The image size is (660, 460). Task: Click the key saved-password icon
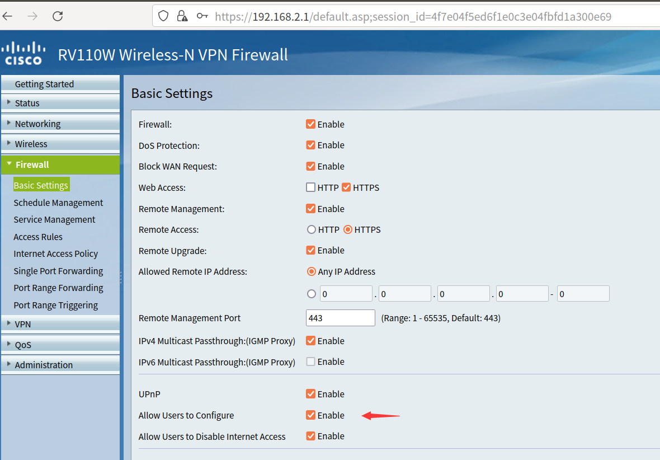202,16
